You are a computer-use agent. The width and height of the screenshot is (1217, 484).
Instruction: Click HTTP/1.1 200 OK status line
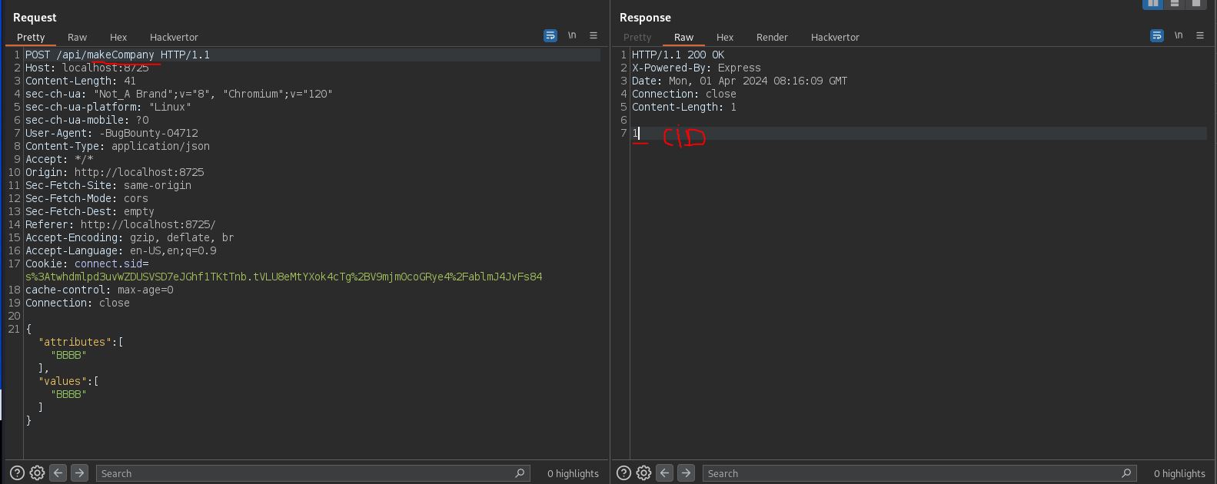[678, 55]
